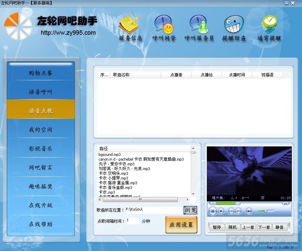This screenshot has height=251, width=302.
Task: Click the 下一首 next song button
Action: tap(264, 227)
